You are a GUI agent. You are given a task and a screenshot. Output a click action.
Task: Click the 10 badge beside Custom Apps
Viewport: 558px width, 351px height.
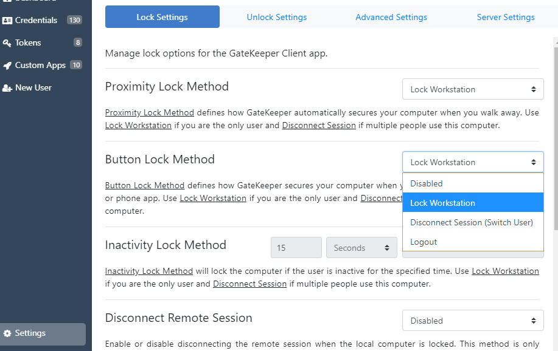click(76, 65)
